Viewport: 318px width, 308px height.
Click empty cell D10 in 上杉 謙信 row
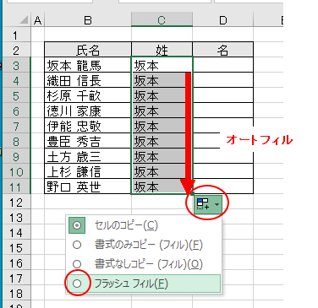(222, 171)
